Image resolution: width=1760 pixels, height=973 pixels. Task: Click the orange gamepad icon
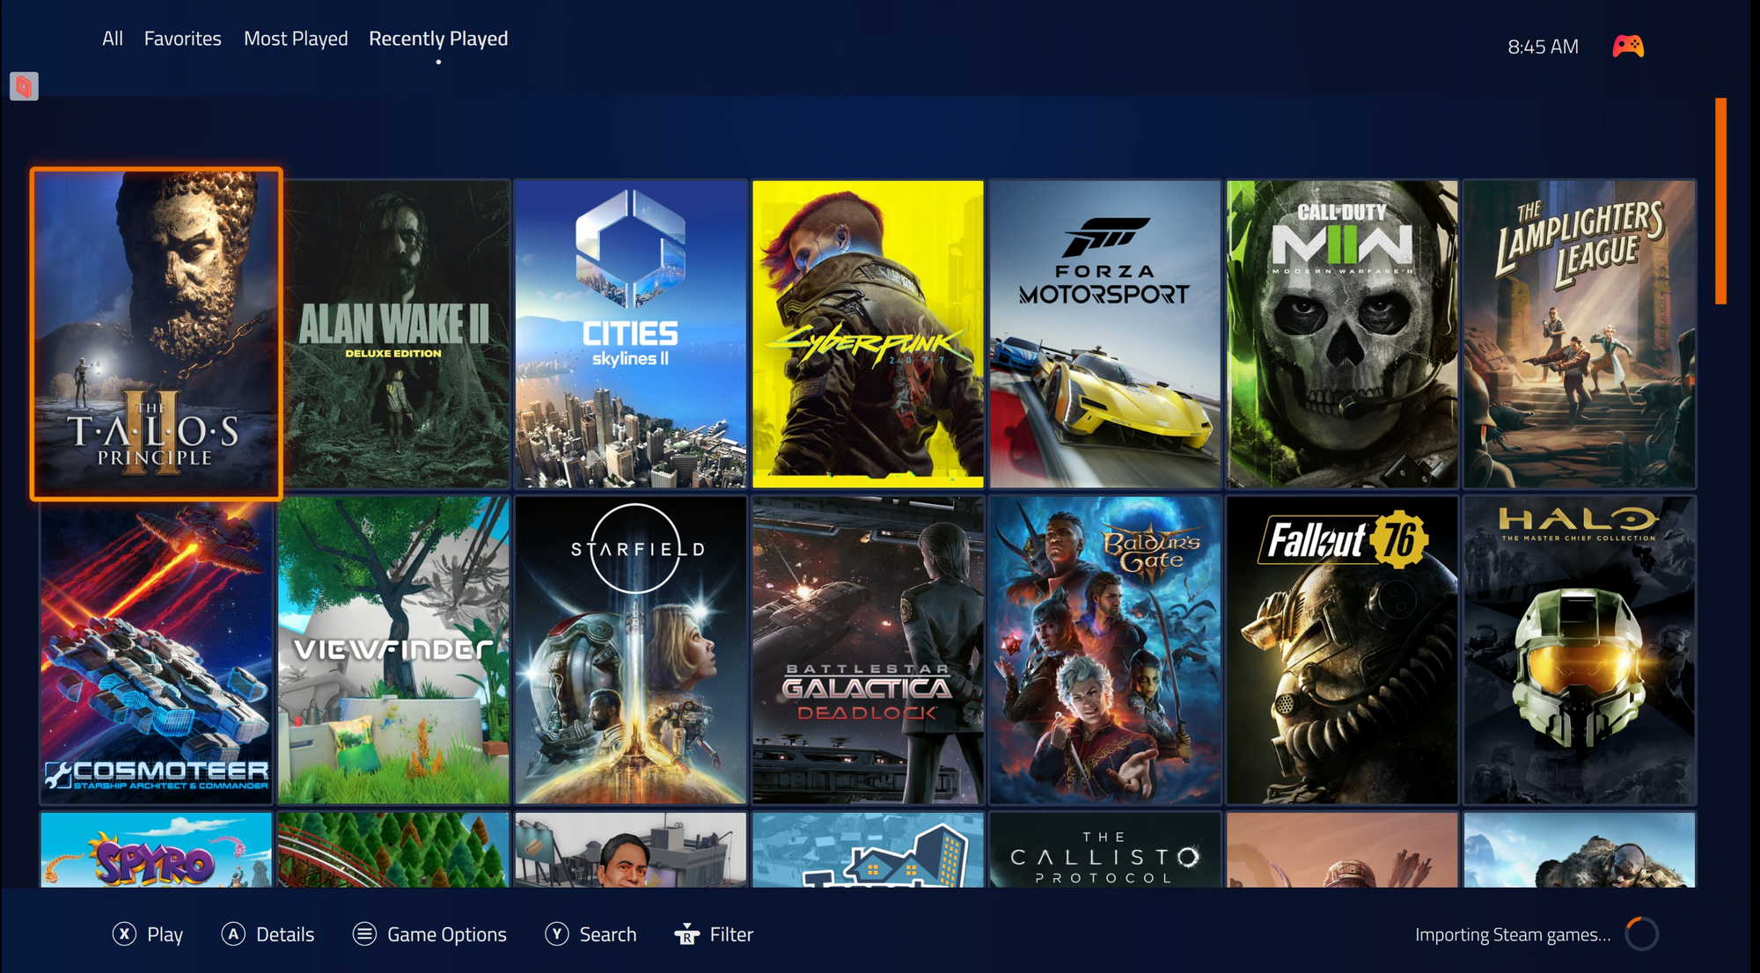(1627, 46)
